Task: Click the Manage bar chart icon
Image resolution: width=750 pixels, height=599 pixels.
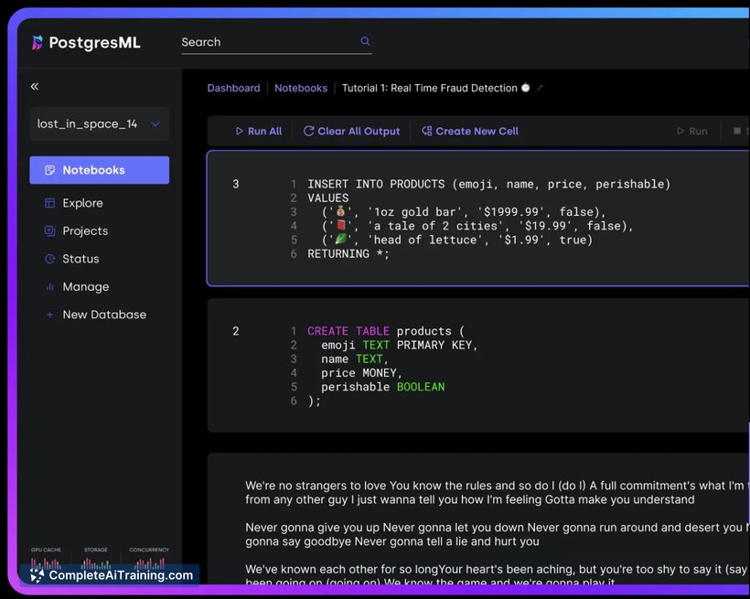Action: point(50,287)
